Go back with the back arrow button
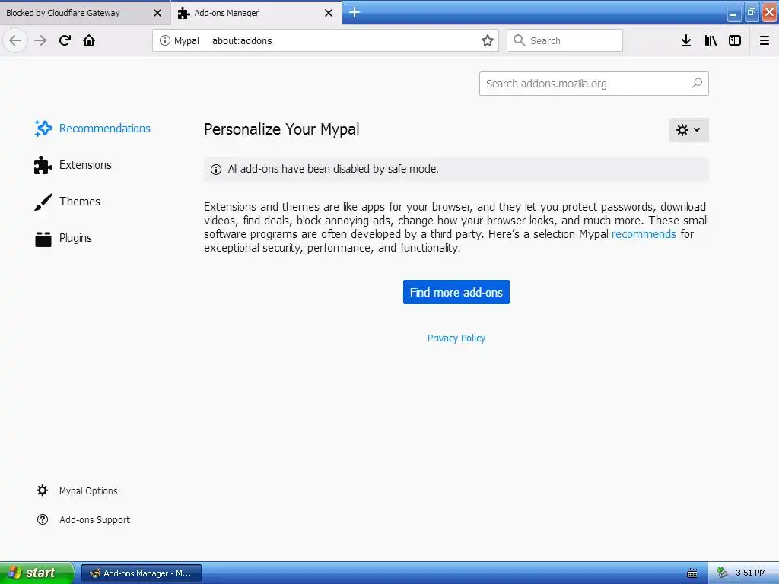Viewport: 779px width, 584px height. [x=15, y=40]
